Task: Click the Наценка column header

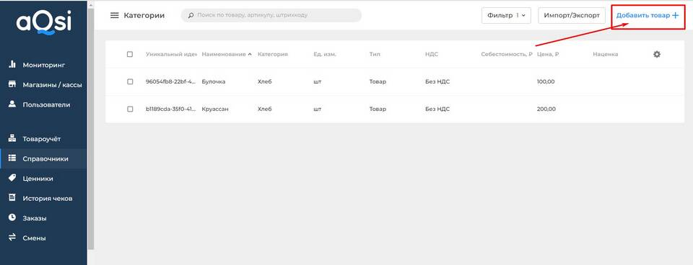Action: point(606,54)
